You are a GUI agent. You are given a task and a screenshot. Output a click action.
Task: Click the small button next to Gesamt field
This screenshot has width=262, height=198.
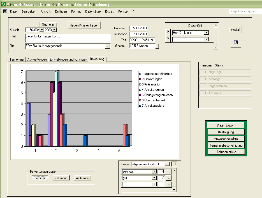157,46
